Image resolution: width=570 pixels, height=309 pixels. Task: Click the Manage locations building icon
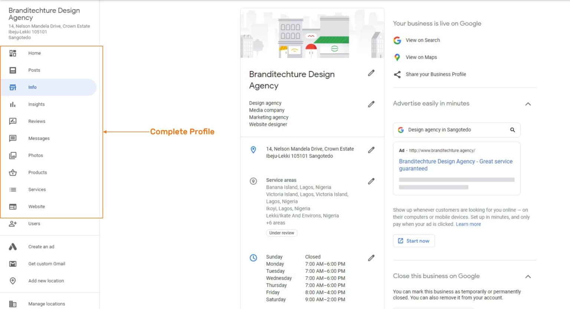pos(13,304)
